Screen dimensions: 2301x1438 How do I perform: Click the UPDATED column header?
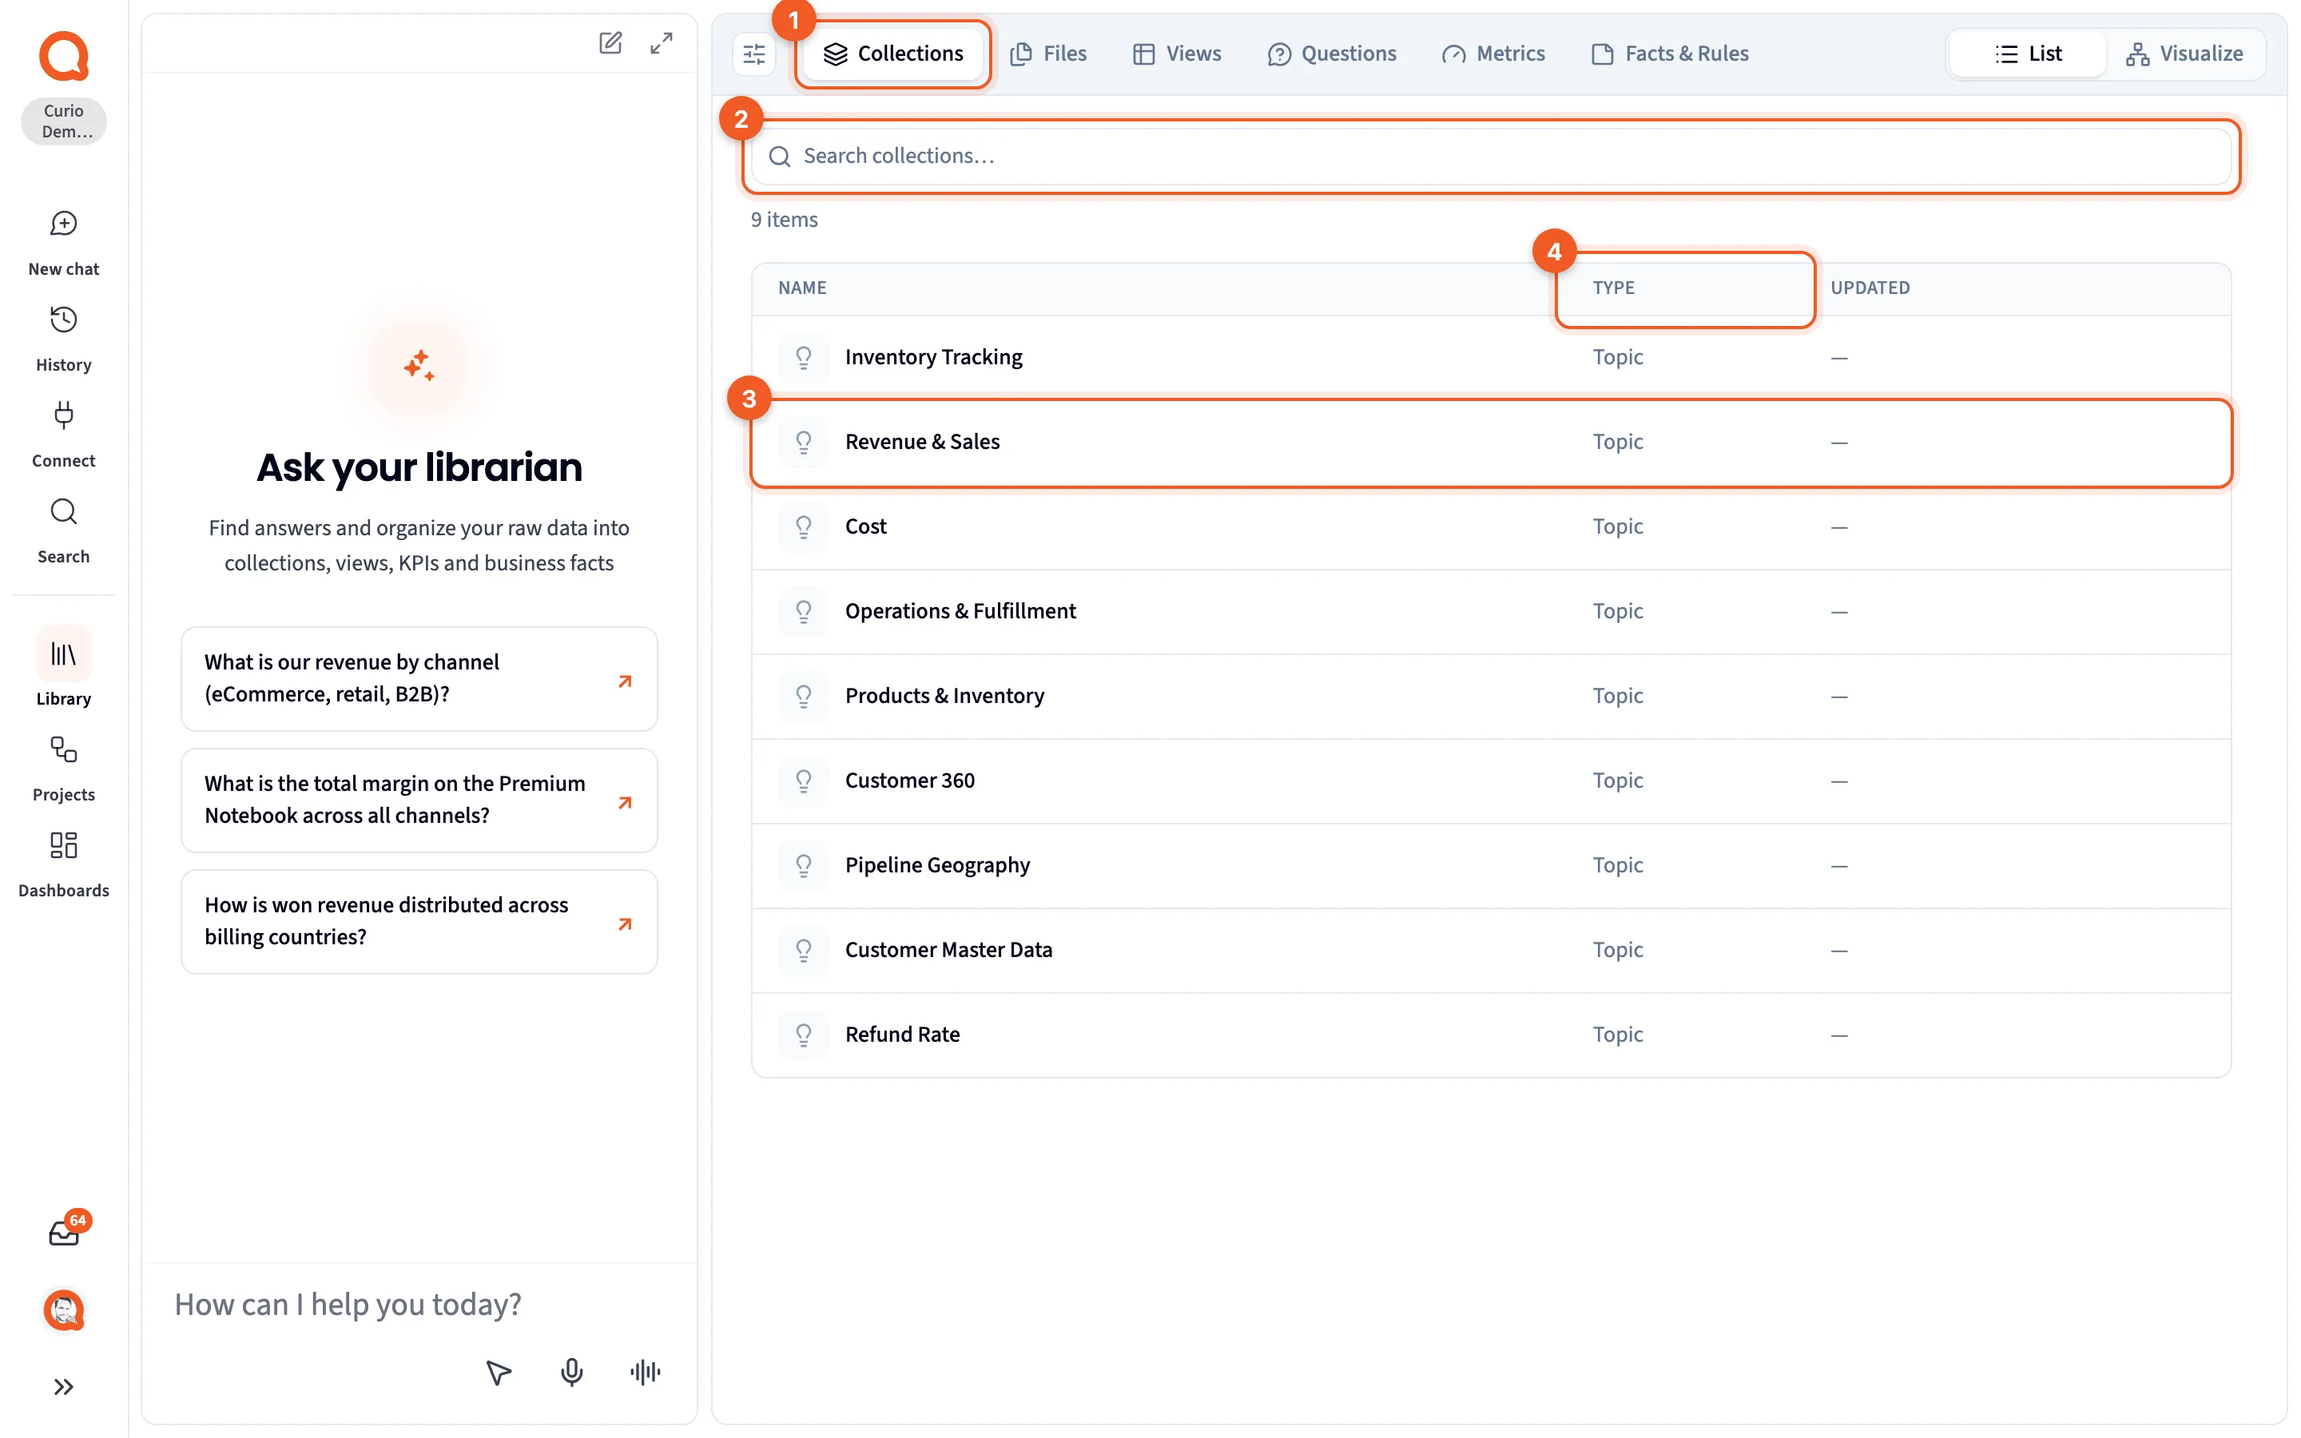tap(1870, 288)
